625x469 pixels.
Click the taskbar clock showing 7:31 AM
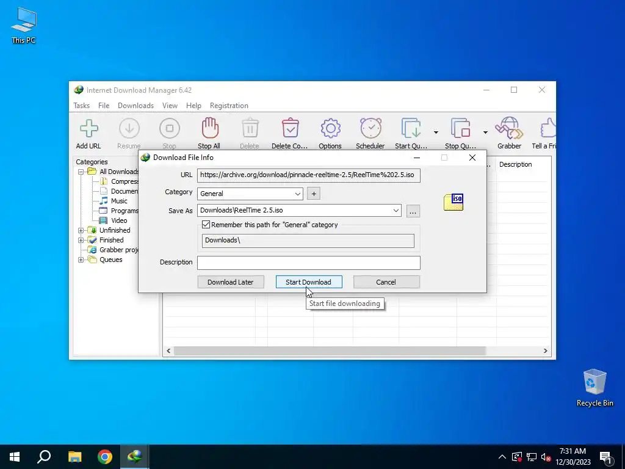coord(573,457)
